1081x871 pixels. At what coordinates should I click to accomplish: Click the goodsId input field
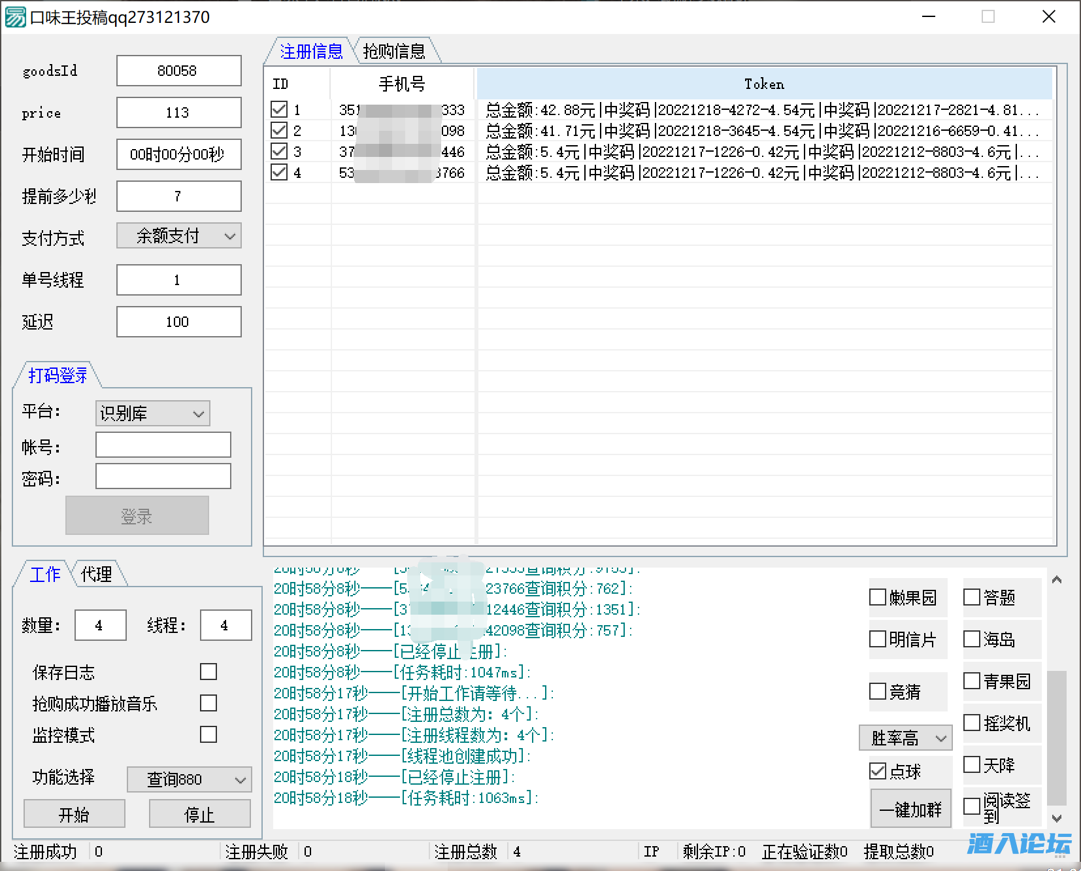178,71
